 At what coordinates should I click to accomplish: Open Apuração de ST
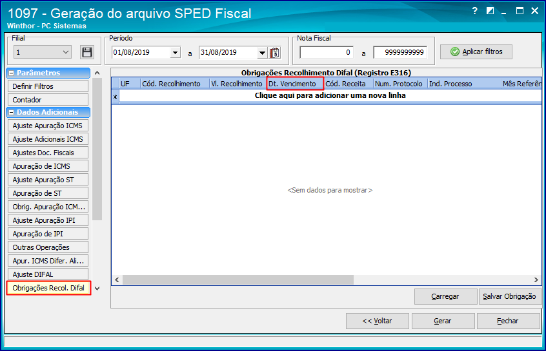tap(48, 193)
